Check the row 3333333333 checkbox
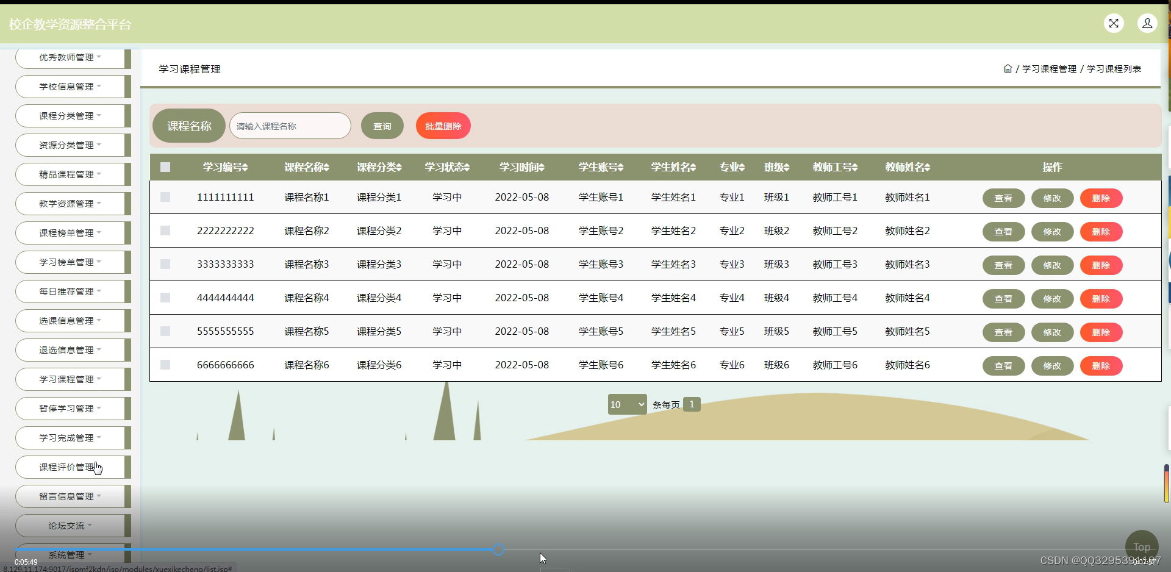Screen dimensions: 1171x572 [x=165, y=264]
